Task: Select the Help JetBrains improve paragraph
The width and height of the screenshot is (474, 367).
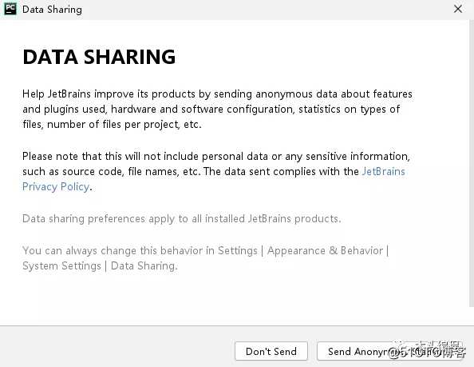Action: tap(217, 109)
